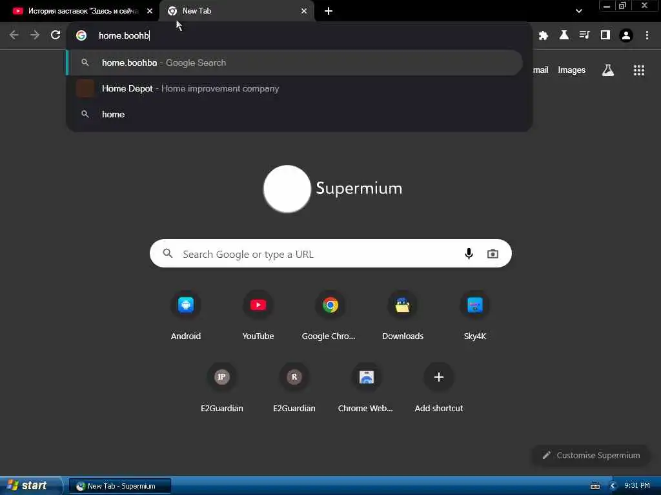
Task: Select the Home Depot suggestion
Action: (x=295, y=88)
